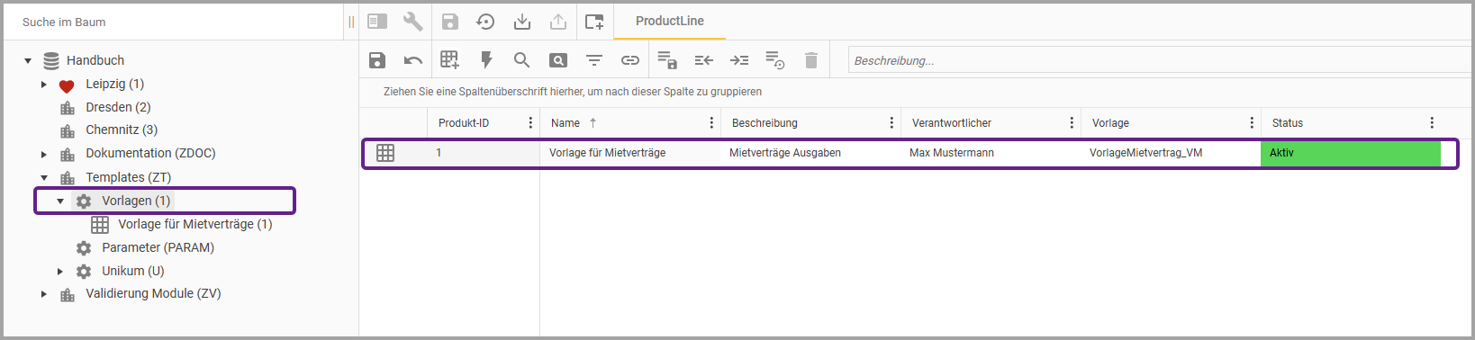This screenshot has width=1475, height=340.
Task: Click the magnifier search icon
Action: tap(521, 60)
